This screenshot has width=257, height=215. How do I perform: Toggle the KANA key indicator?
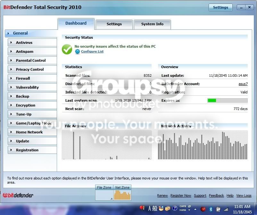(x=183, y=210)
